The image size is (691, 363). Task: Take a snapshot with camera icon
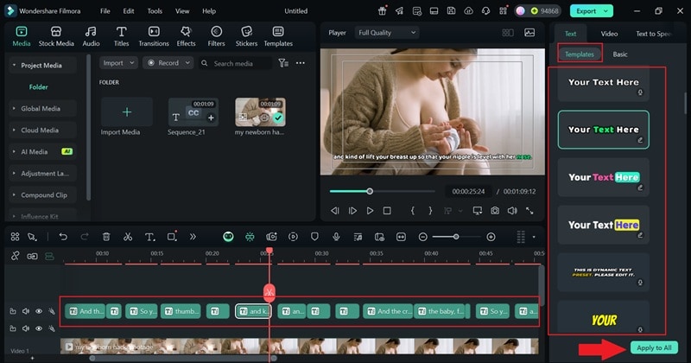[x=495, y=211]
